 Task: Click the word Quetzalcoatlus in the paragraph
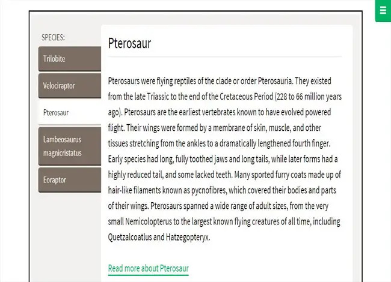tap(130, 237)
